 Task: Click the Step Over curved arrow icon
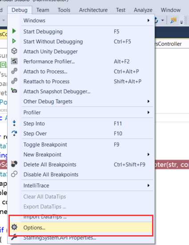coord(14,133)
